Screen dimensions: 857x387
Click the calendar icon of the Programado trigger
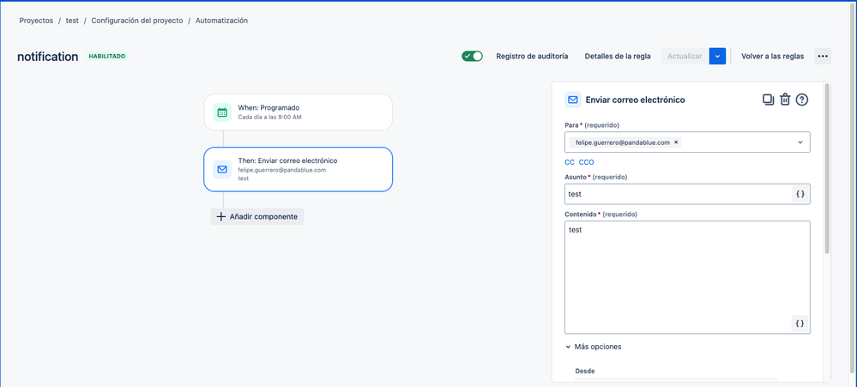pos(222,112)
